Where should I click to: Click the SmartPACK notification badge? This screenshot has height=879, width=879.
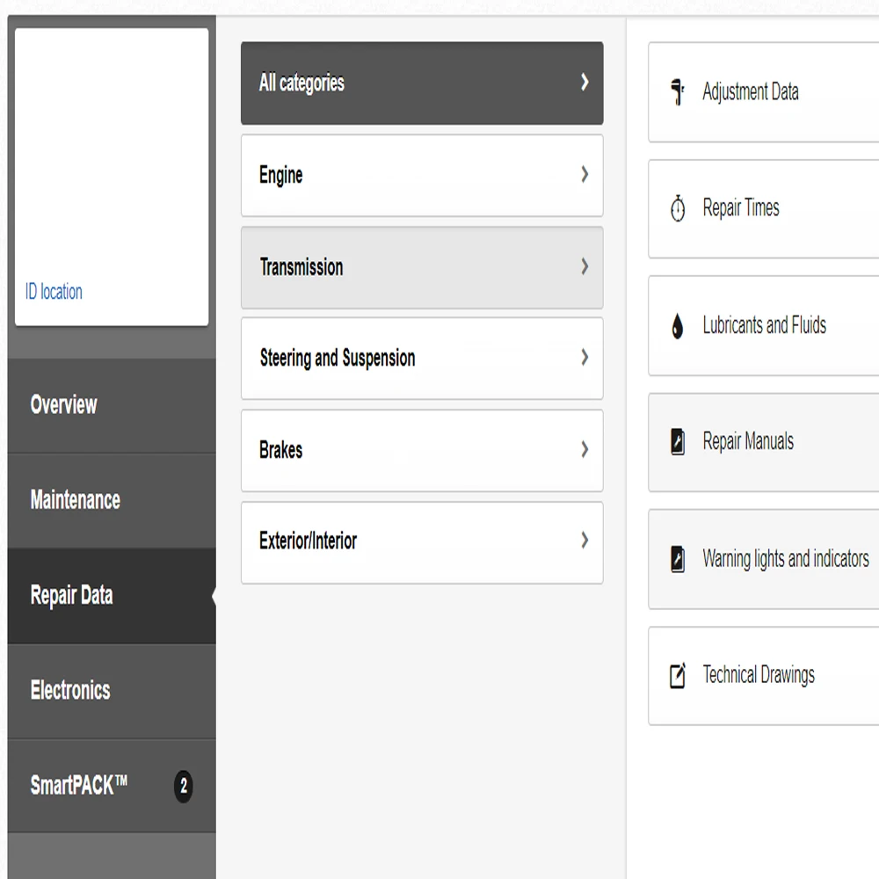pyautogui.click(x=183, y=785)
